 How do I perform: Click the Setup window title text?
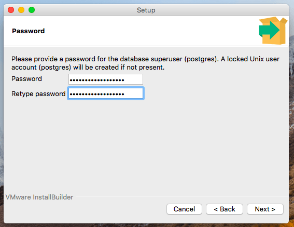tap(146, 10)
